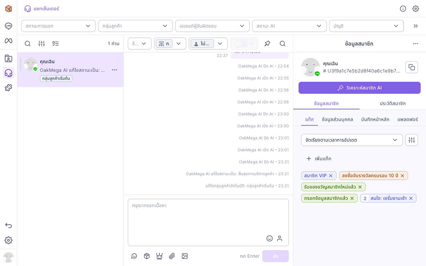Remove the สมาชิก VIP tag
This screenshot has height=266, width=426.
coord(331,176)
